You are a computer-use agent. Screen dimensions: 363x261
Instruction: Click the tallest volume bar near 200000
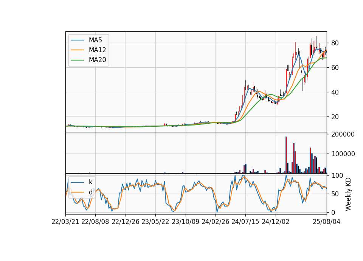coord(286,155)
